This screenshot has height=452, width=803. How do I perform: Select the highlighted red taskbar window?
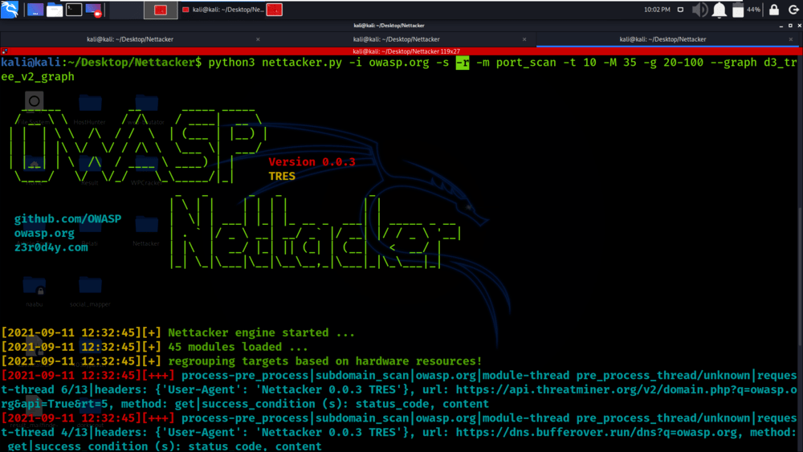[x=161, y=10]
